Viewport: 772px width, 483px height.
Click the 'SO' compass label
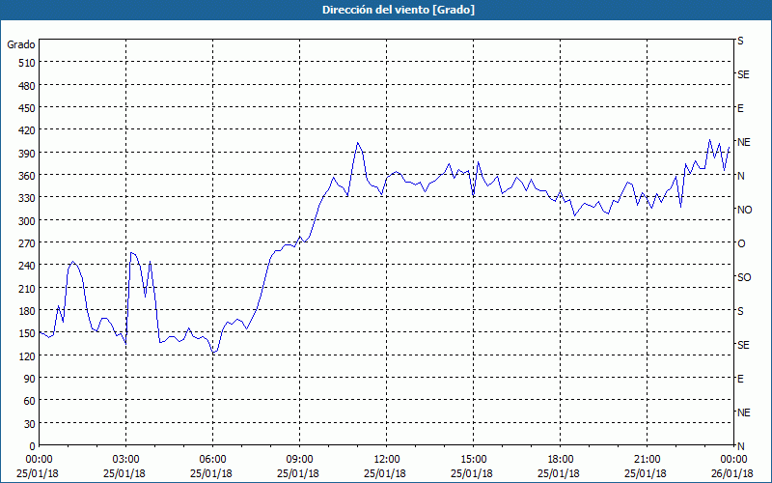pos(744,277)
